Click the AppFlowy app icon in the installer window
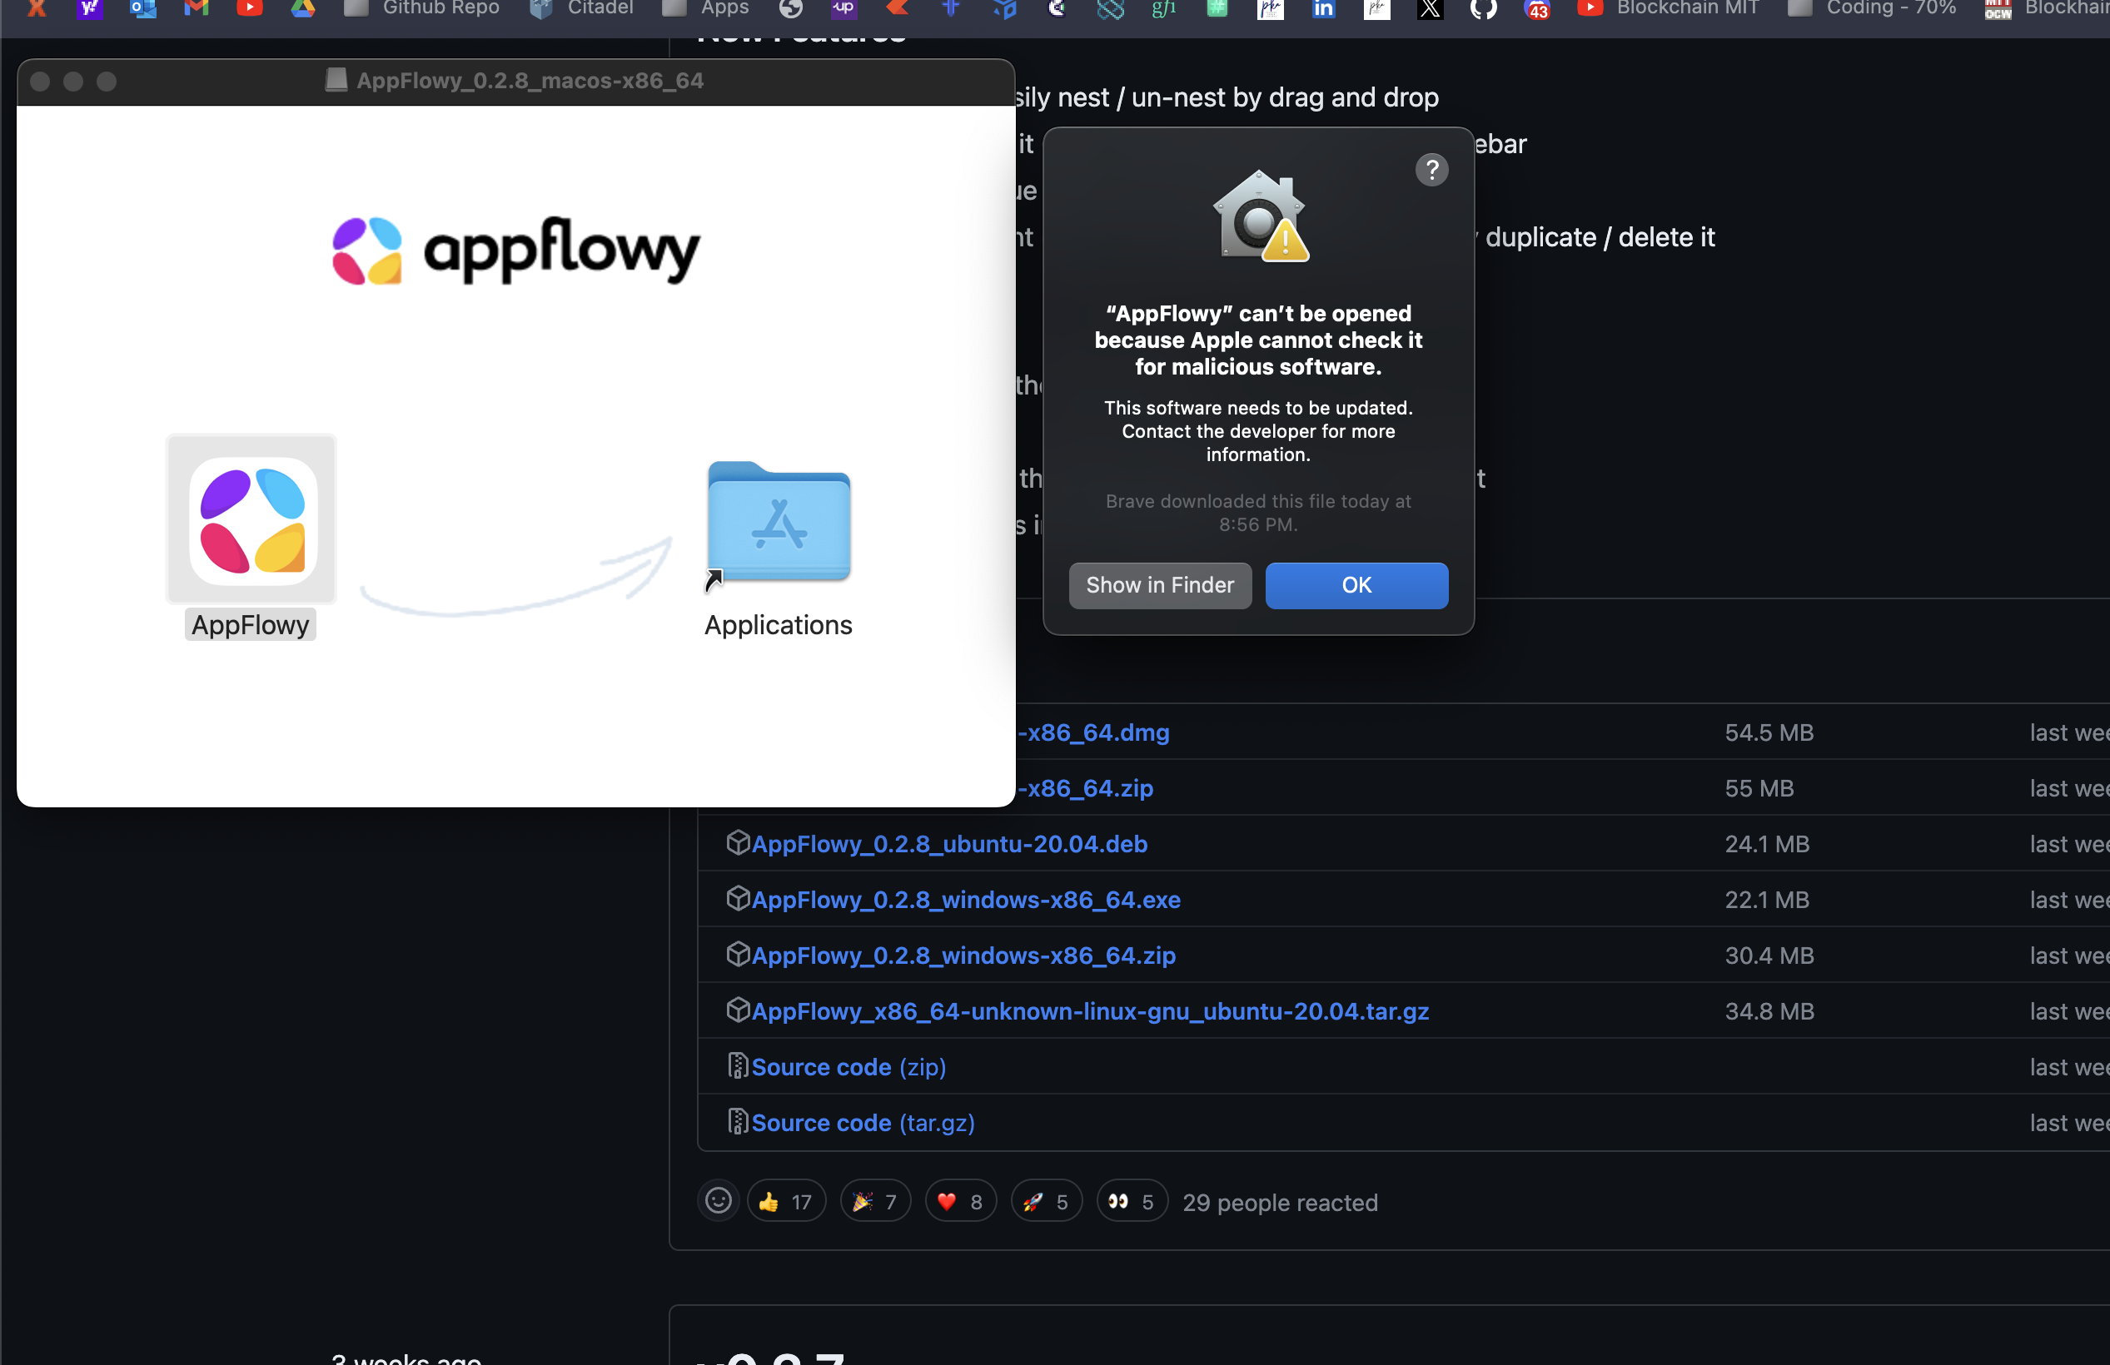The width and height of the screenshot is (2110, 1365). (250, 523)
